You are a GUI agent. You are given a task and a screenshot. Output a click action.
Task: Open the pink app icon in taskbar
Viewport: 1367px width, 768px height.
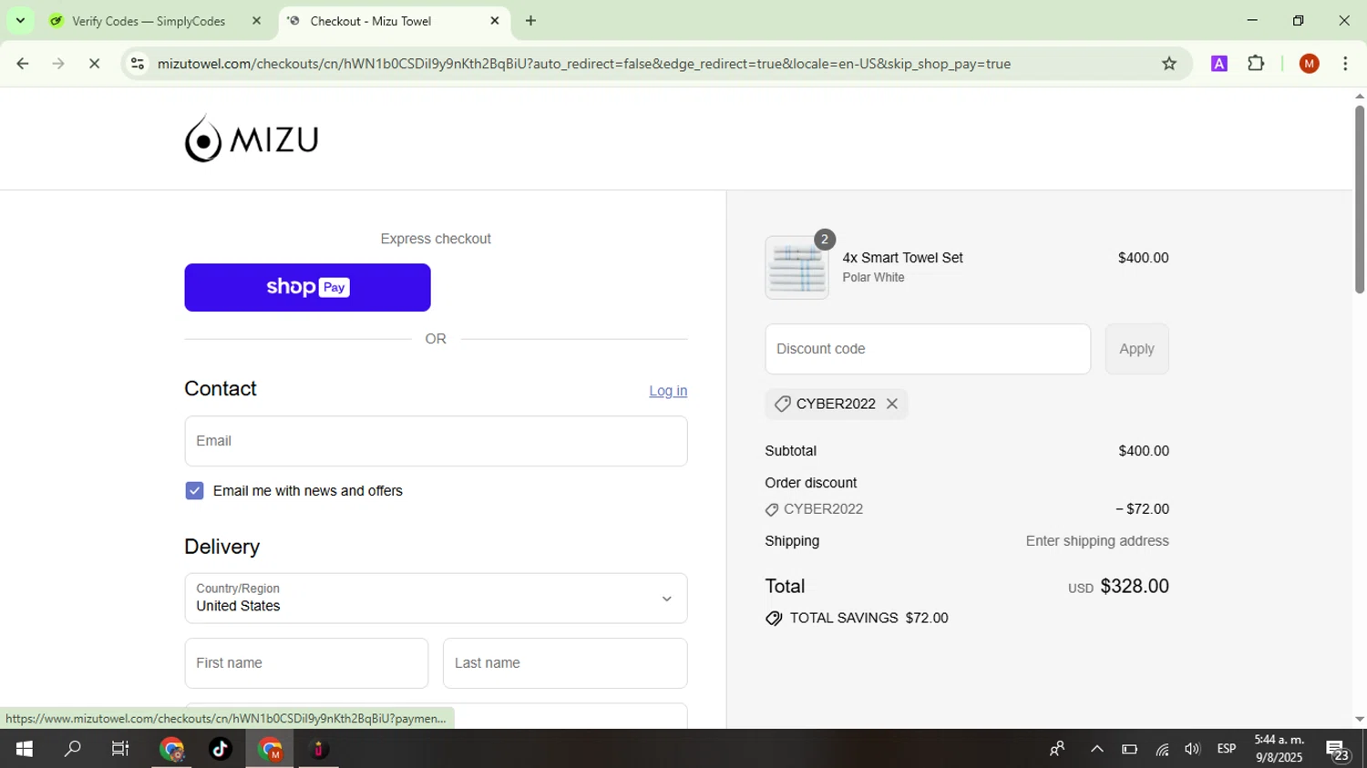tap(318, 749)
